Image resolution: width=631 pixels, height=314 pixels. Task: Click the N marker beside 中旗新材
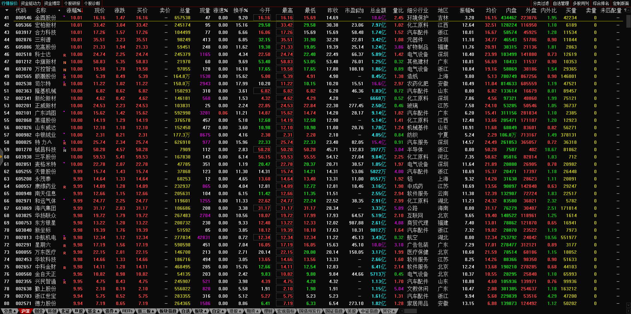[65, 63]
